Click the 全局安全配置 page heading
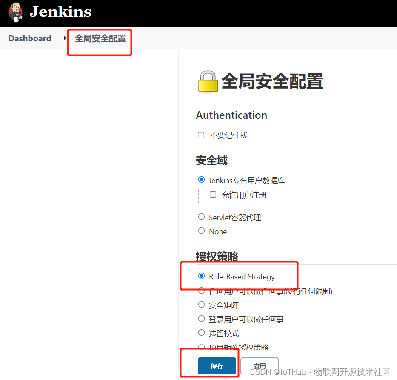The image size is (397, 380). pos(272,81)
